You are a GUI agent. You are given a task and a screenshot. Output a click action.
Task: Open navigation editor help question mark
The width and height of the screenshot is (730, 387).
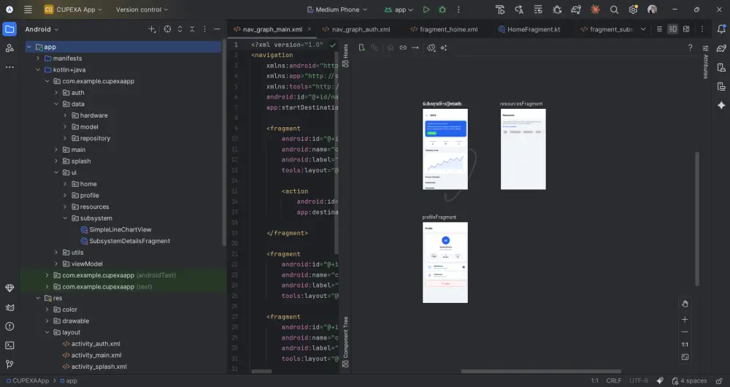(x=690, y=47)
